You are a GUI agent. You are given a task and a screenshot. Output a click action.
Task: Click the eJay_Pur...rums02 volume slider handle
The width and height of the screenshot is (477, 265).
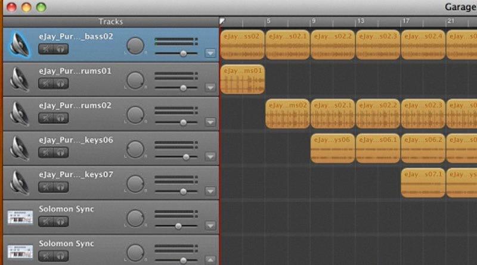183,123
